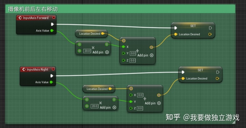Click the red delegate pin on InputAxis Right
Viewport: 246px width, 128px height.
53,69
